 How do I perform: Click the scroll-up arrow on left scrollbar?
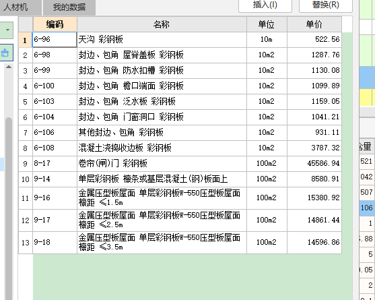pos(9,67)
